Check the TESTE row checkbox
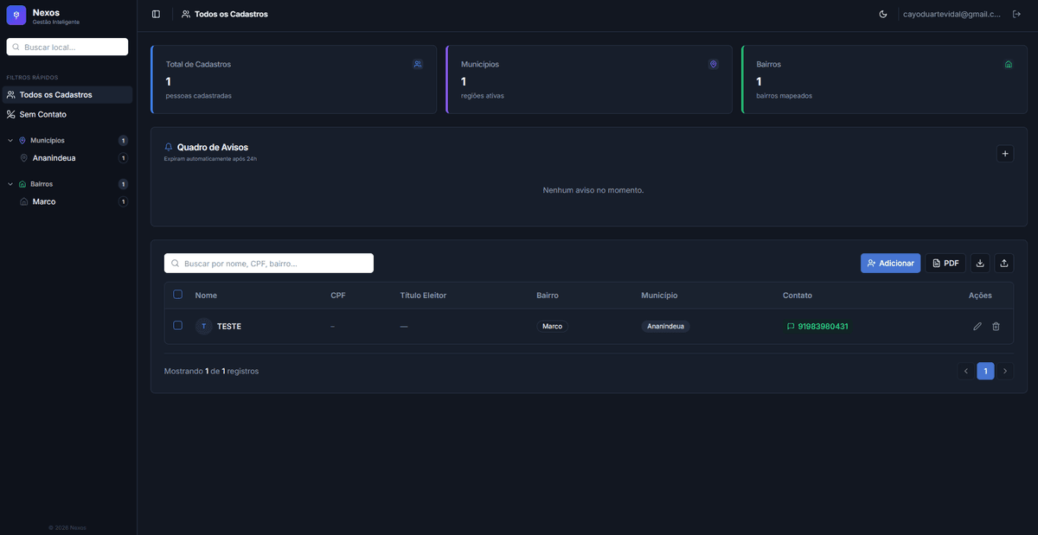The height and width of the screenshot is (535, 1038). coord(178,326)
